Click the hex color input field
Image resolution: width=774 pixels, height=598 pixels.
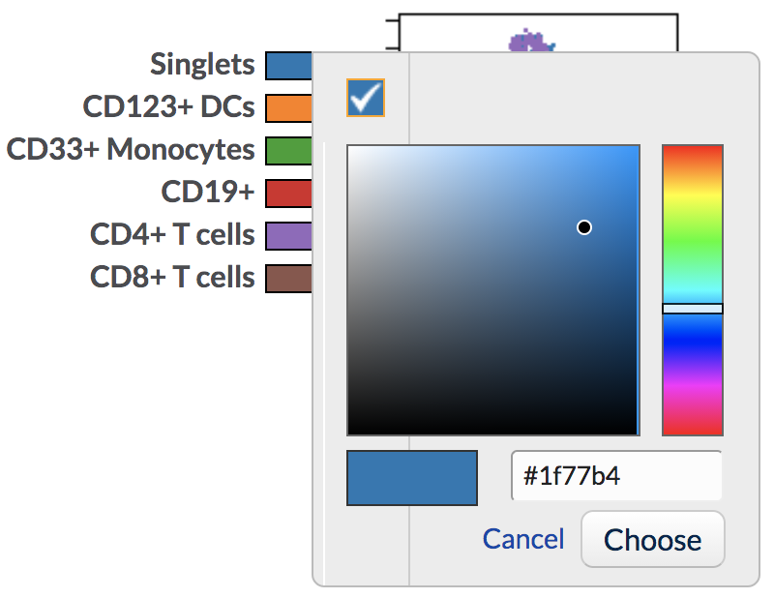616,477
